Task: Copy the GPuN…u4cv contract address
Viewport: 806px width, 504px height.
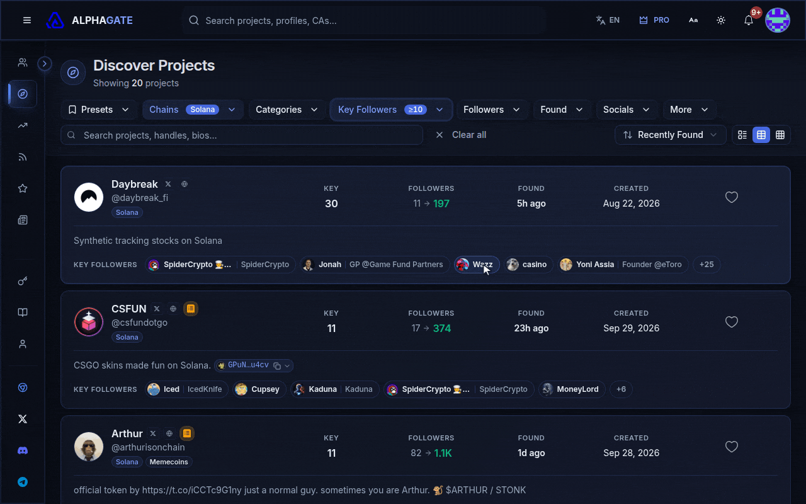Action: 277,366
